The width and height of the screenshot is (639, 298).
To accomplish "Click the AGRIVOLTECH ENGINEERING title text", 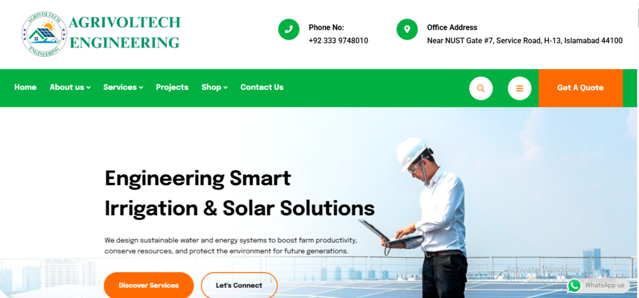I will click(x=125, y=32).
